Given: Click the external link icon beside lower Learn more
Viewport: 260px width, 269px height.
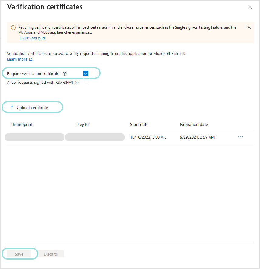Looking at the screenshot, I should coord(31,59).
